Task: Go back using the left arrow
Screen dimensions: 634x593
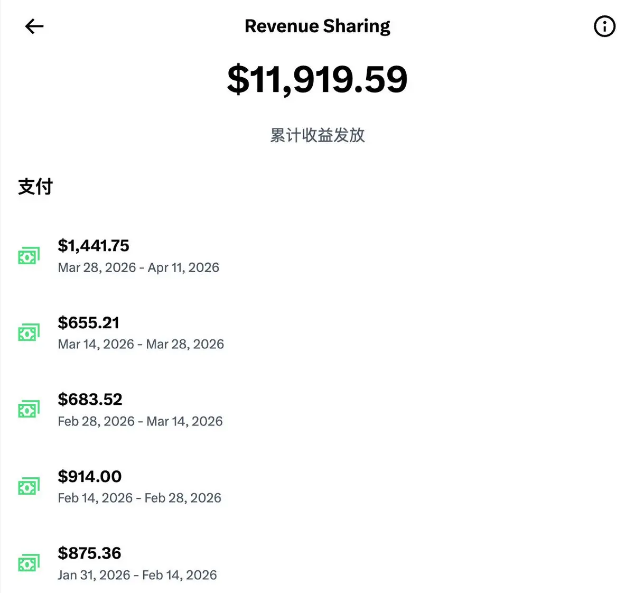Action: [x=34, y=26]
